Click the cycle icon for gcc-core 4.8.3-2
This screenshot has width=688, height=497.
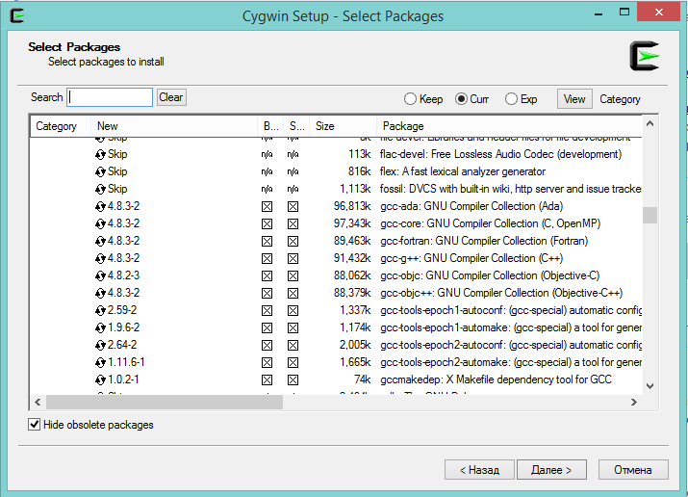[x=100, y=223]
